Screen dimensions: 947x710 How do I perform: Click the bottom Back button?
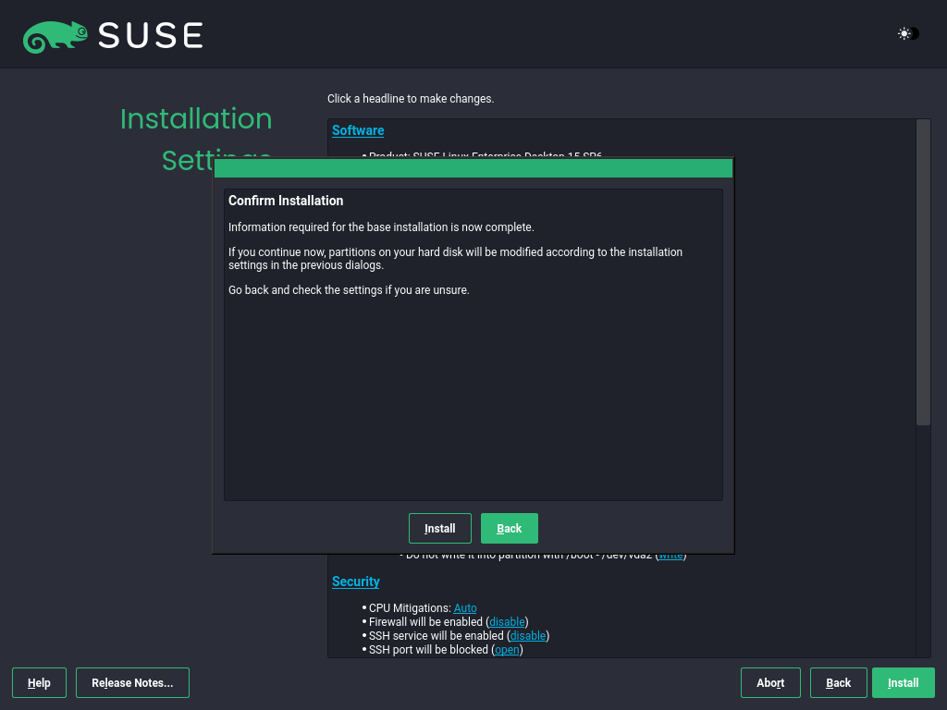point(838,682)
